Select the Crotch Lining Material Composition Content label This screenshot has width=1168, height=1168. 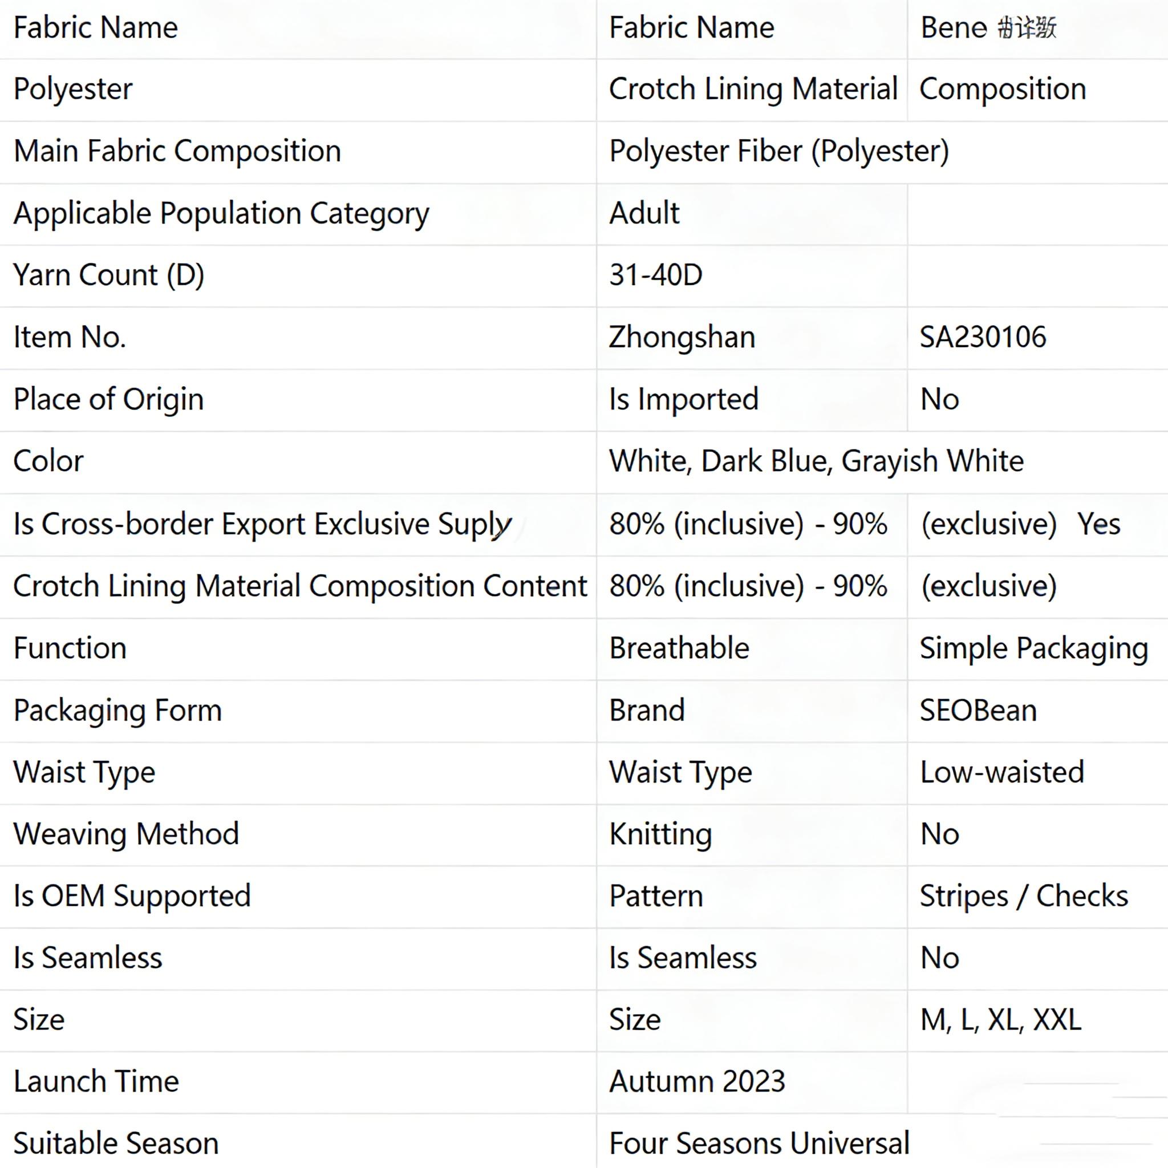tap(300, 586)
